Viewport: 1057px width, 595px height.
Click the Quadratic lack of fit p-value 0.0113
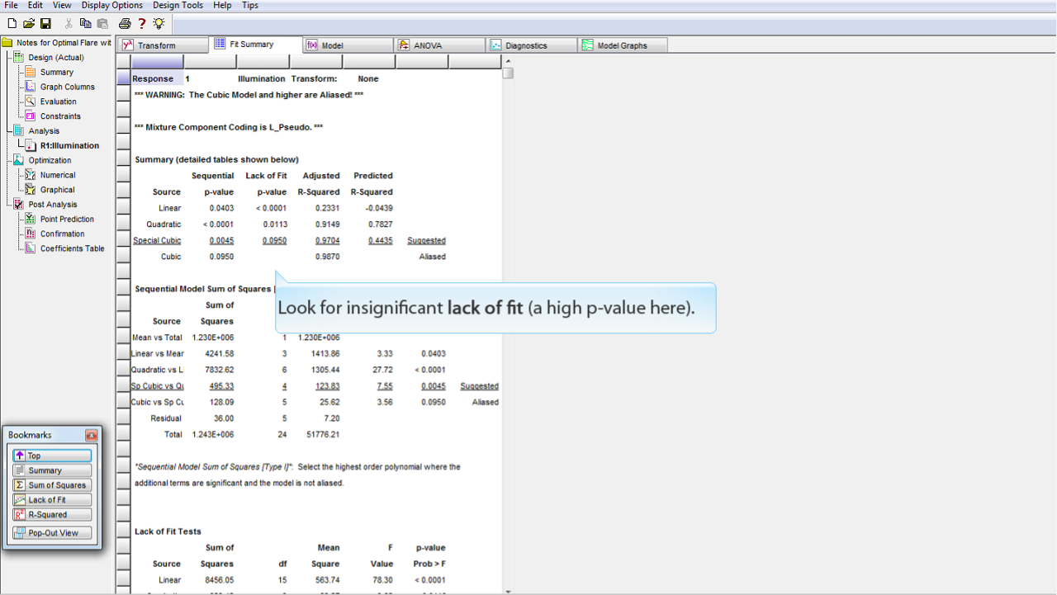tap(275, 224)
